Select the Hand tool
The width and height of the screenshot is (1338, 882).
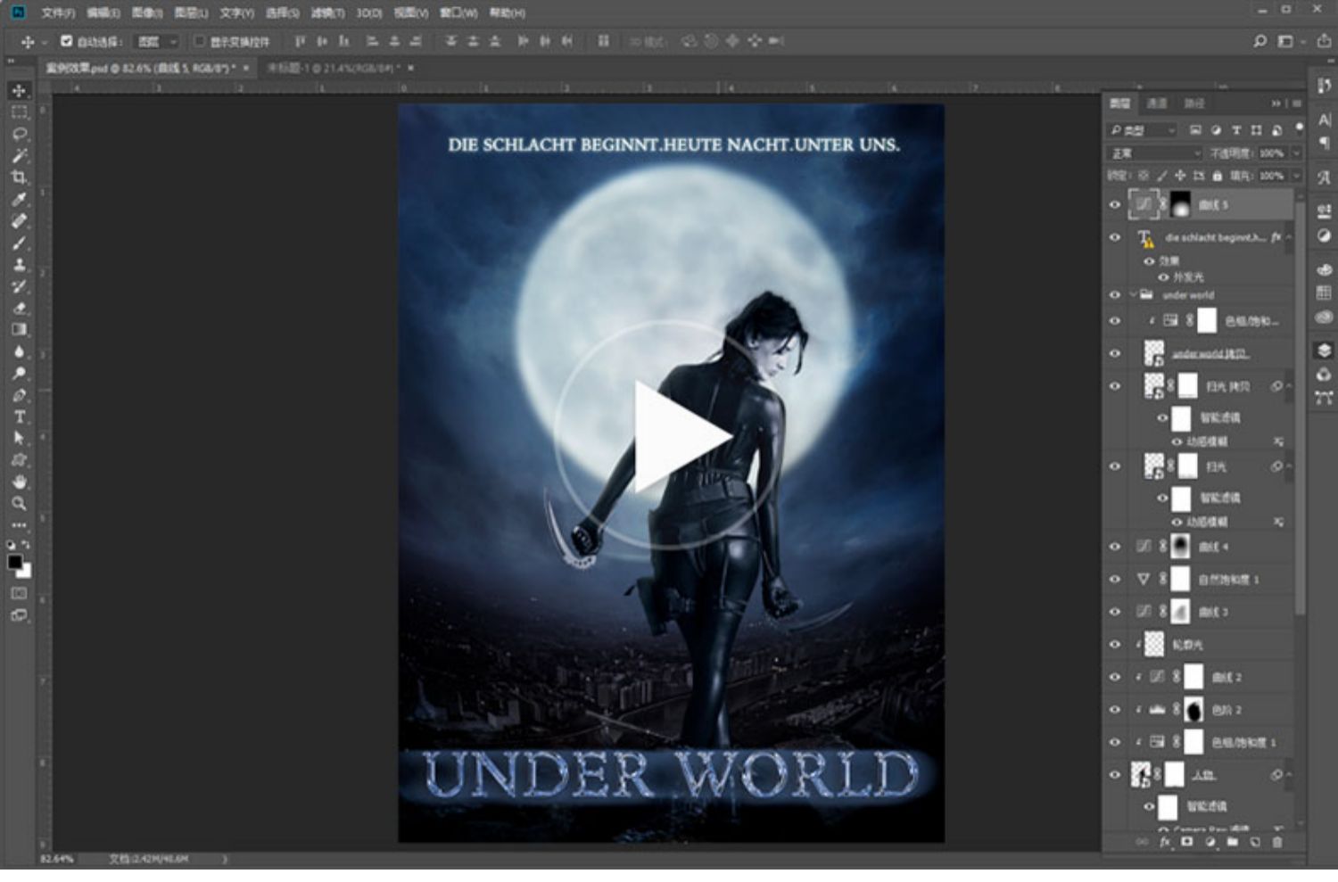(19, 482)
